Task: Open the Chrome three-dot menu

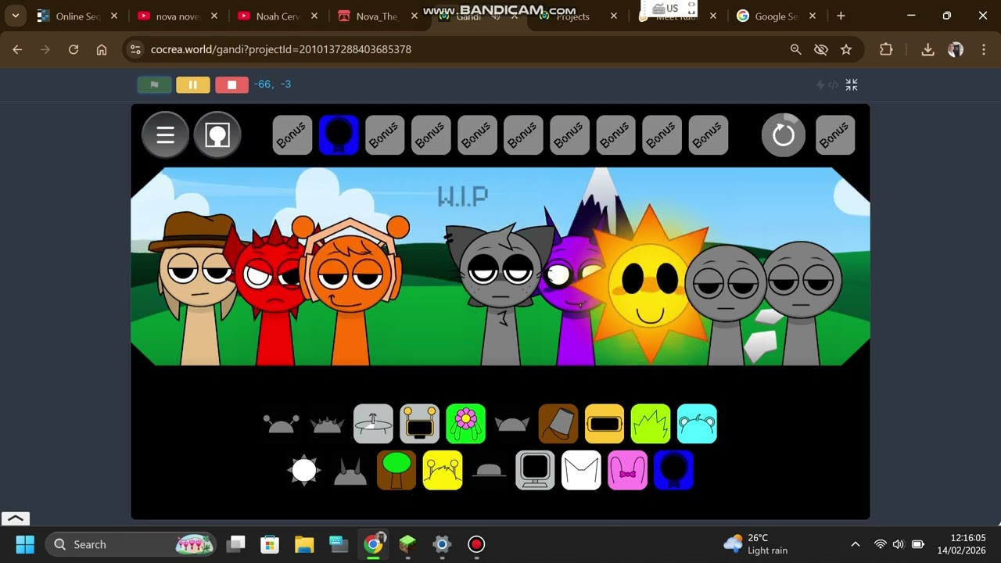Action: coord(983,49)
